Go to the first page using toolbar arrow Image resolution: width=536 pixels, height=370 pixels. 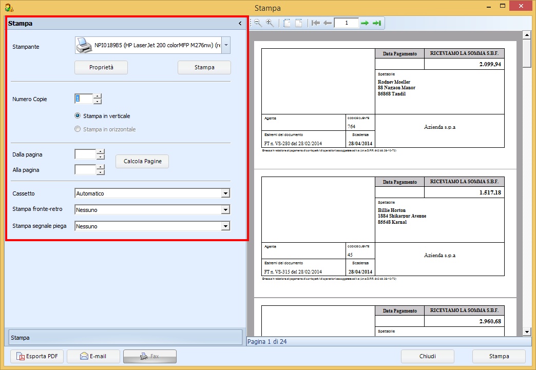pyautogui.click(x=316, y=23)
